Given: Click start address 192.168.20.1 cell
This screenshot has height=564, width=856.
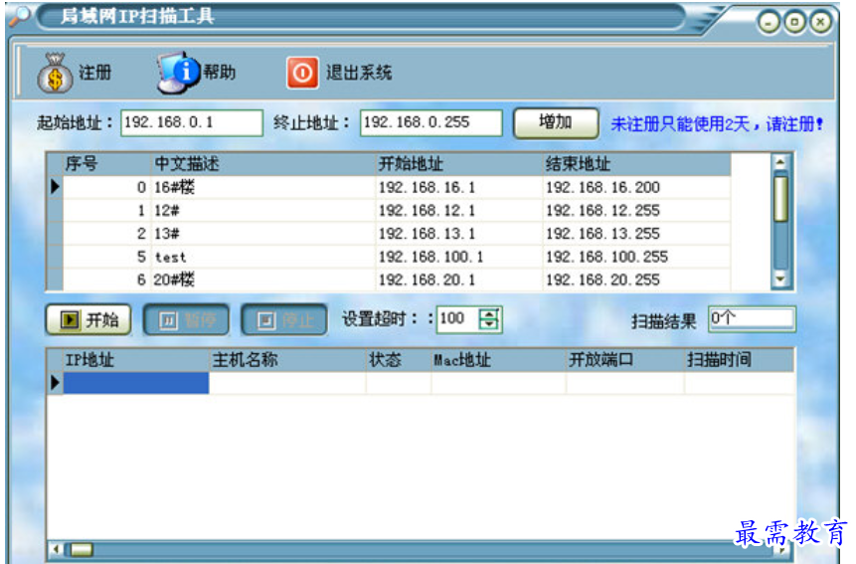Looking at the screenshot, I should coord(459,280).
